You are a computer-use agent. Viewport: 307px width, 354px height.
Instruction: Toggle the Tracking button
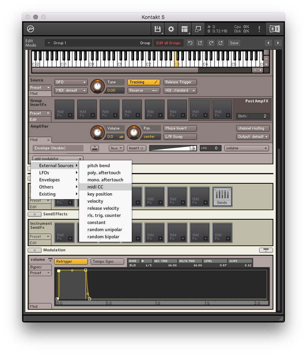(144, 82)
